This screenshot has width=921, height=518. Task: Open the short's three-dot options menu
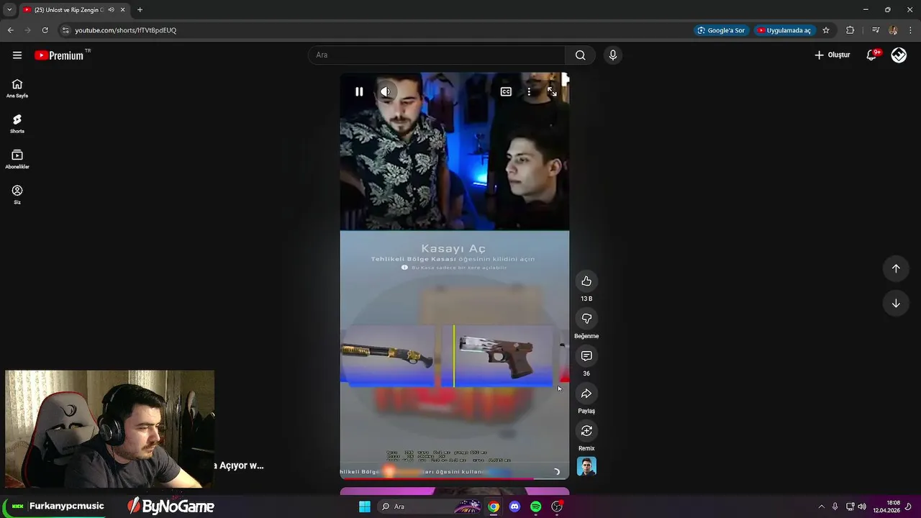pyautogui.click(x=529, y=91)
